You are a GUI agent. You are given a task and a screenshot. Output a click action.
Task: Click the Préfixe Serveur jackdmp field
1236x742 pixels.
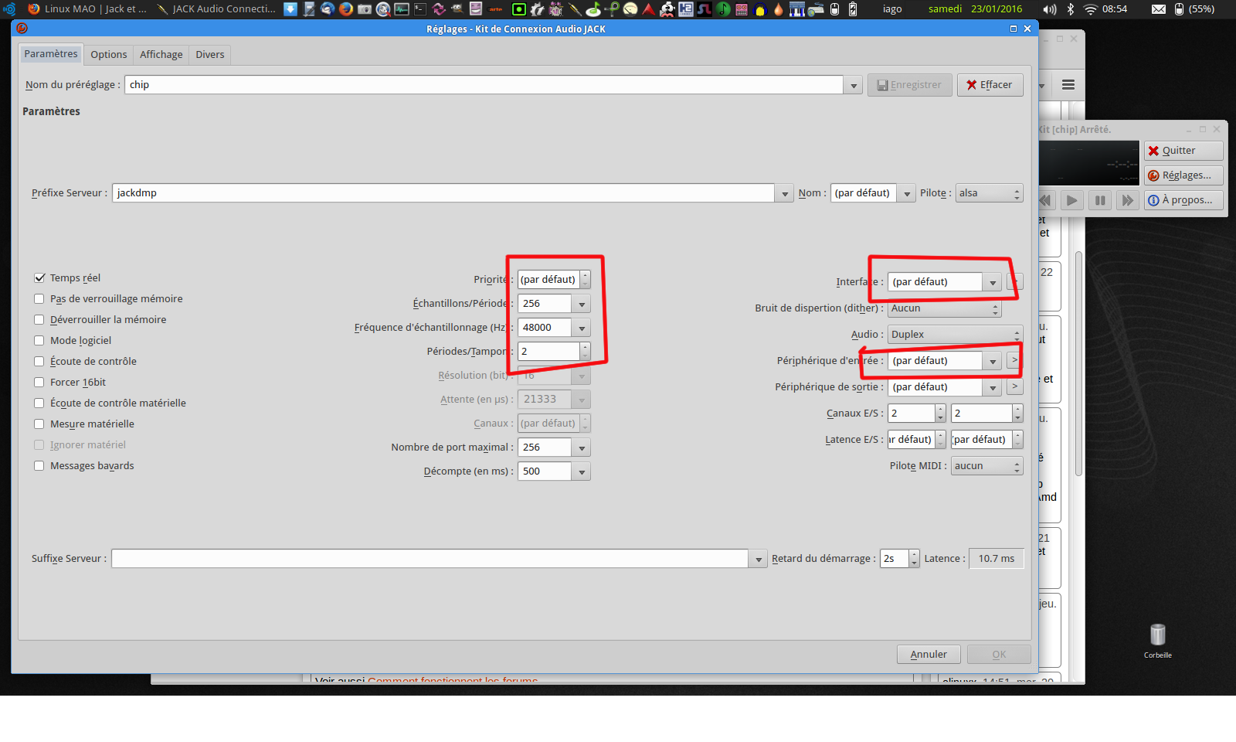coord(443,193)
